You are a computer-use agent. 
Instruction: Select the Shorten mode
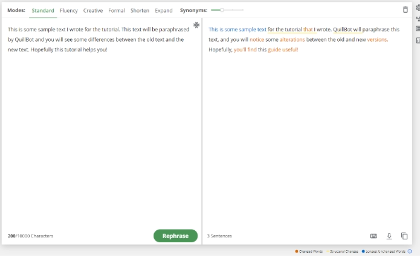click(x=140, y=10)
